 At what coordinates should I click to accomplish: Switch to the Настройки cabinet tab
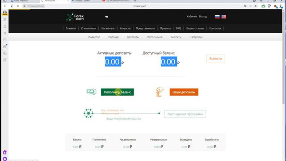196,37
